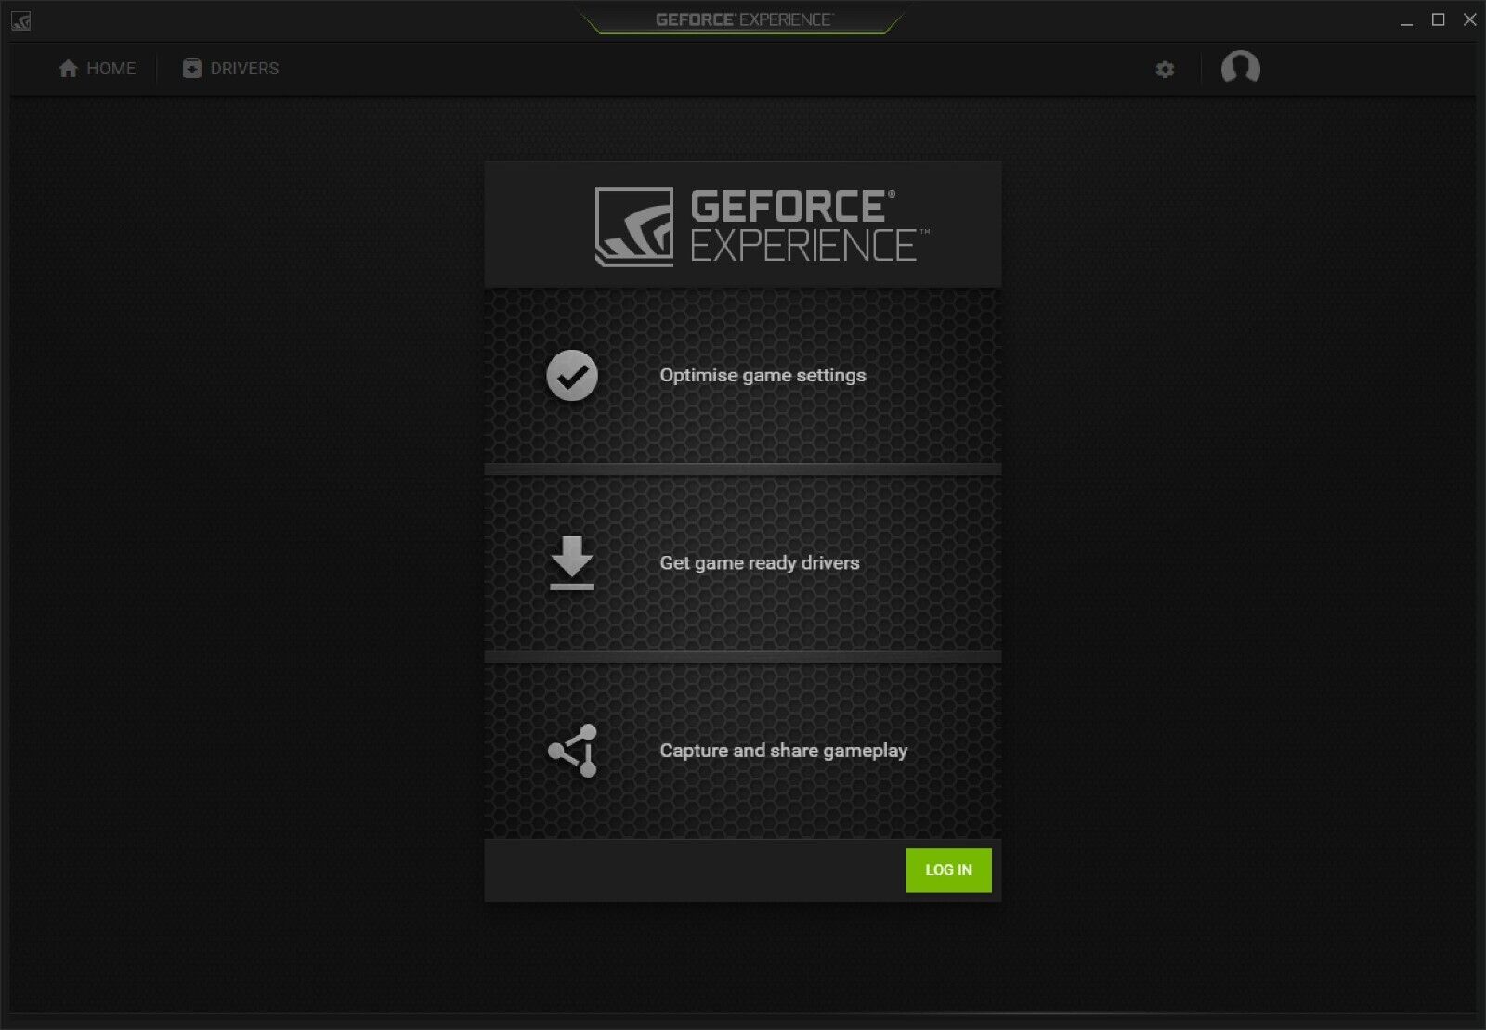Click the 'Get game ready drivers' text
Viewport: 1486px width, 1030px height.
pyautogui.click(x=760, y=563)
